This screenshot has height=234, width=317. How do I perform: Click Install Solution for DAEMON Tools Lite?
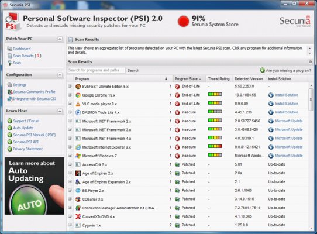tap(287, 112)
